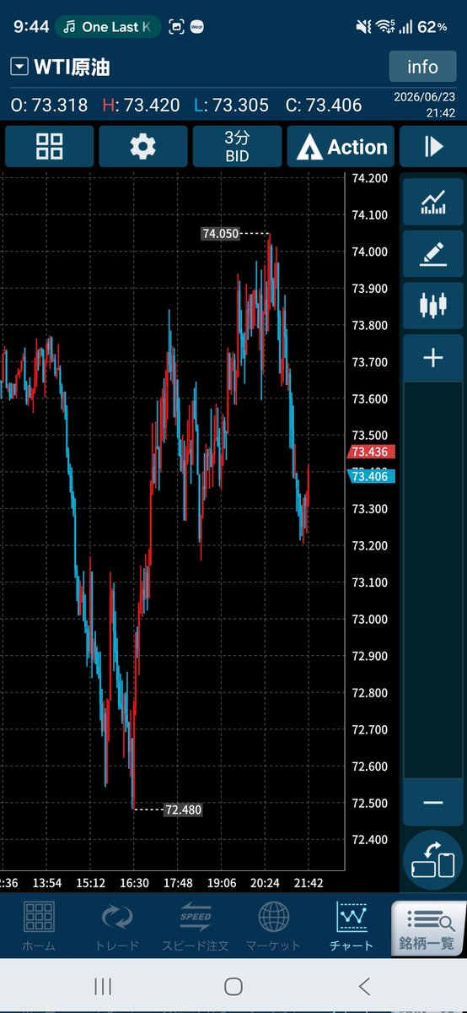Viewport: 467px width, 1013px height.
Task: Open the technical indicators chart icon
Action: (433, 201)
